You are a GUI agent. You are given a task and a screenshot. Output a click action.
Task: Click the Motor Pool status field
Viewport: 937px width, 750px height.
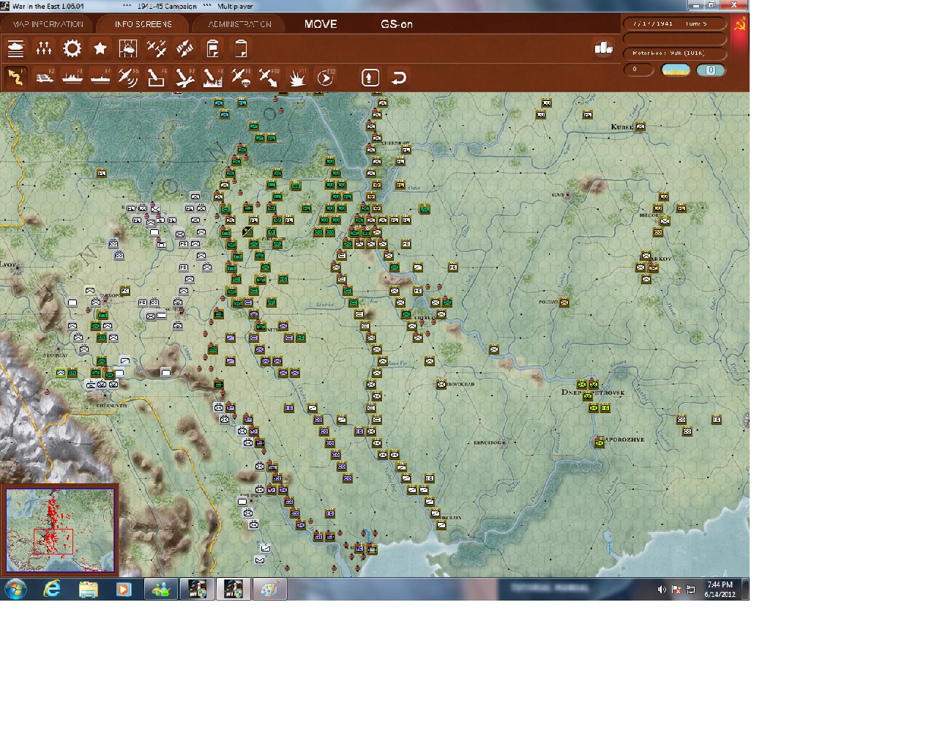tap(674, 53)
